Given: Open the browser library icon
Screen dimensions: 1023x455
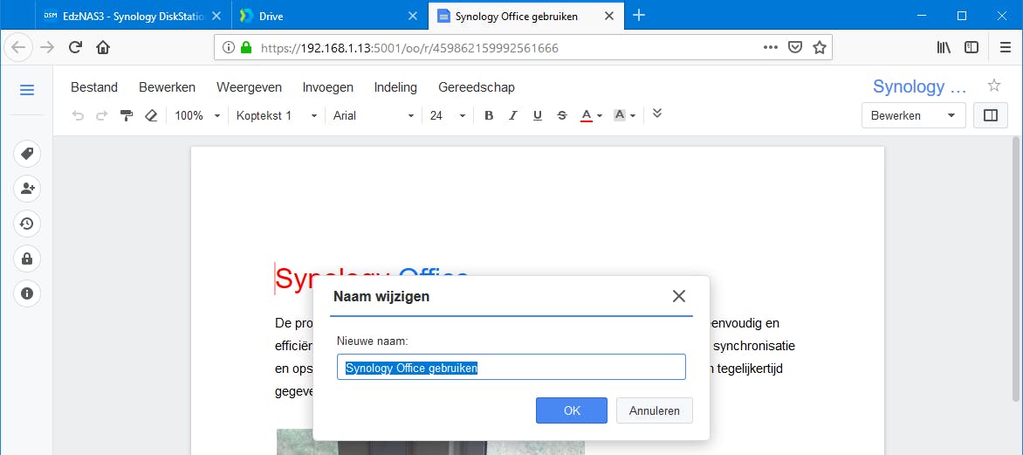Looking at the screenshot, I should tap(944, 47).
